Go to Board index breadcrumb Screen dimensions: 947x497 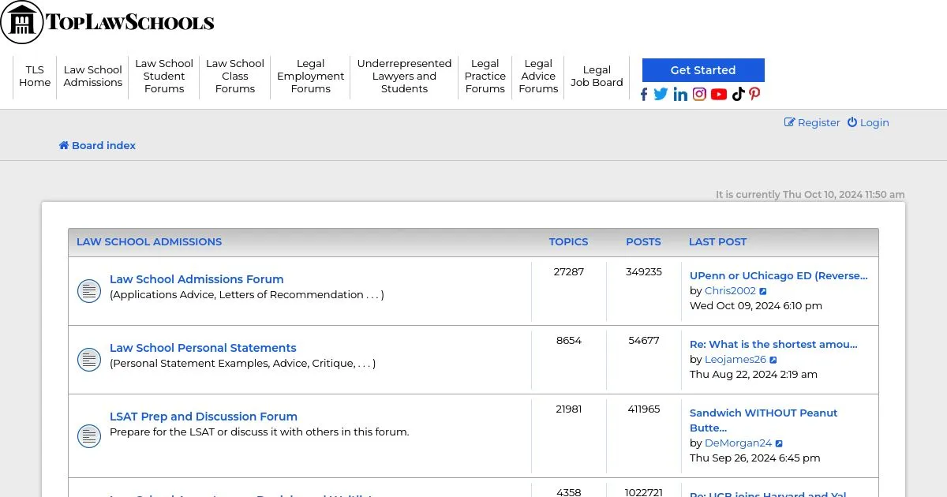97,145
